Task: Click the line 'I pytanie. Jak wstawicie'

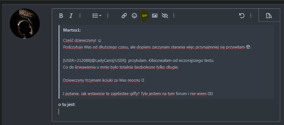Action: pos(138,94)
